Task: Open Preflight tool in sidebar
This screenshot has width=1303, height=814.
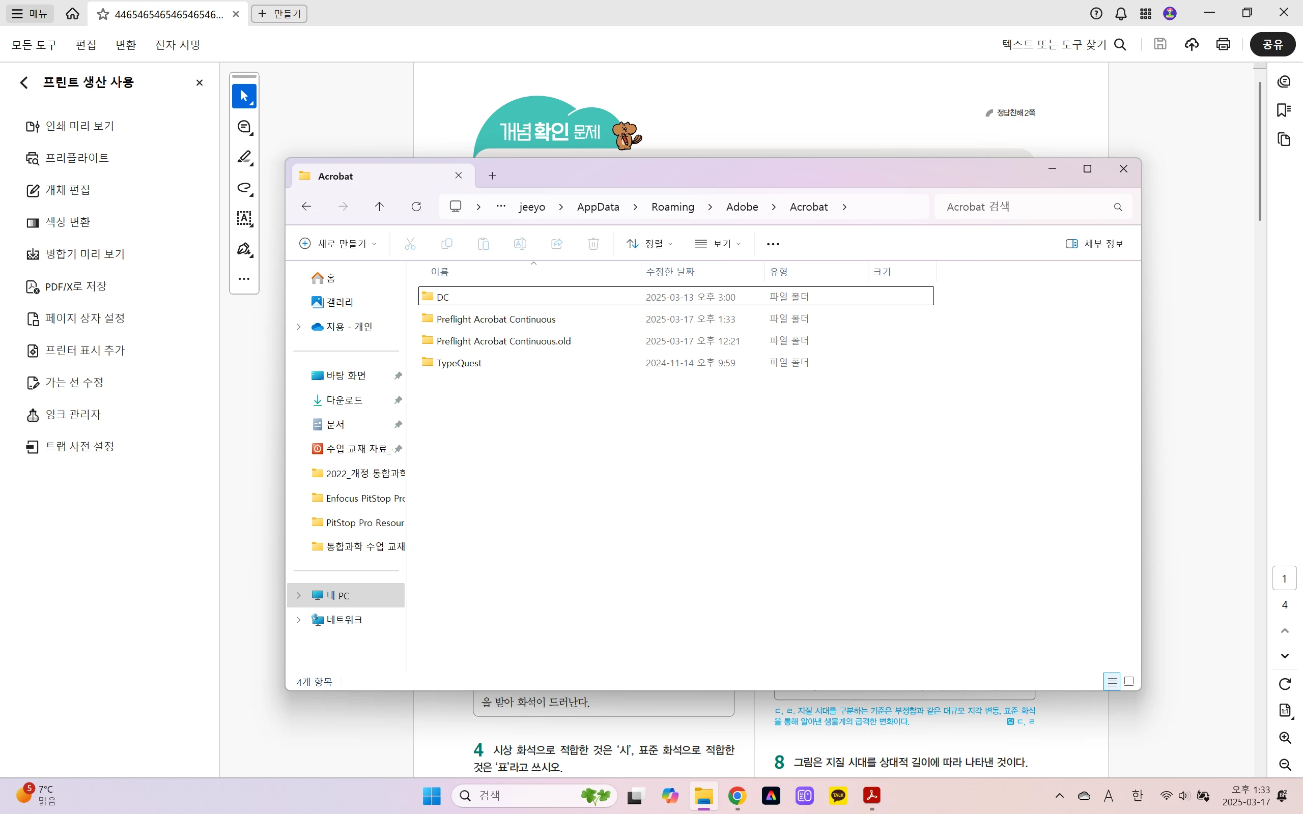Action: pos(76,158)
